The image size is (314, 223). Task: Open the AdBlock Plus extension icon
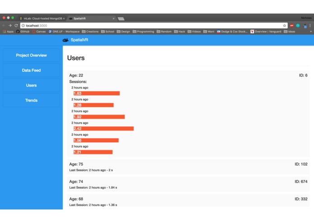pyautogui.click(x=292, y=26)
